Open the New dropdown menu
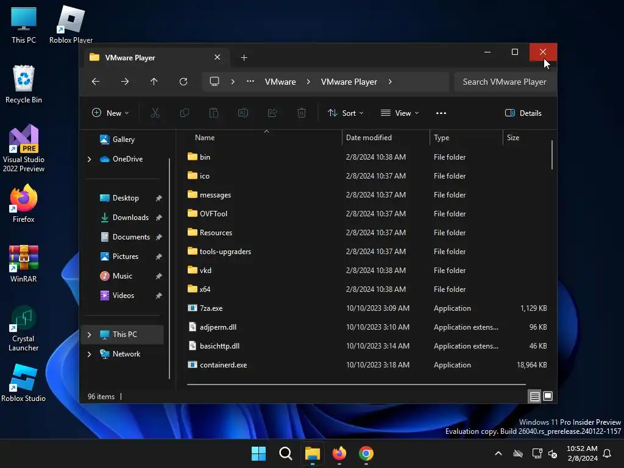Image resolution: width=624 pixels, height=468 pixels. pos(111,113)
